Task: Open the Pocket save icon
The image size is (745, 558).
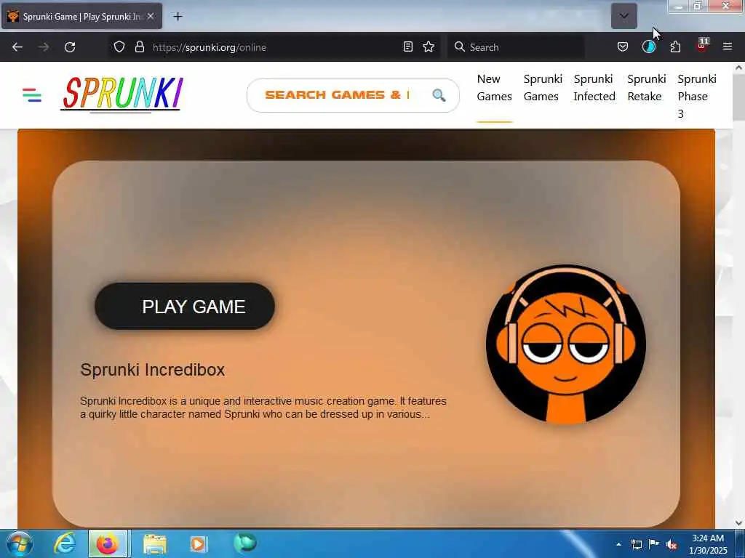Action: [623, 46]
